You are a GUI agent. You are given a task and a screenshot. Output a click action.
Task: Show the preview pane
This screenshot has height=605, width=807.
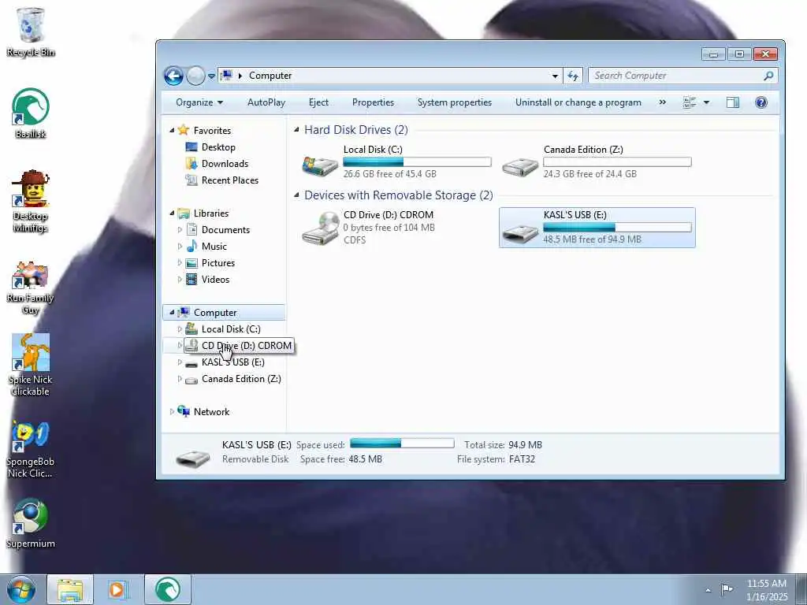[x=732, y=102]
